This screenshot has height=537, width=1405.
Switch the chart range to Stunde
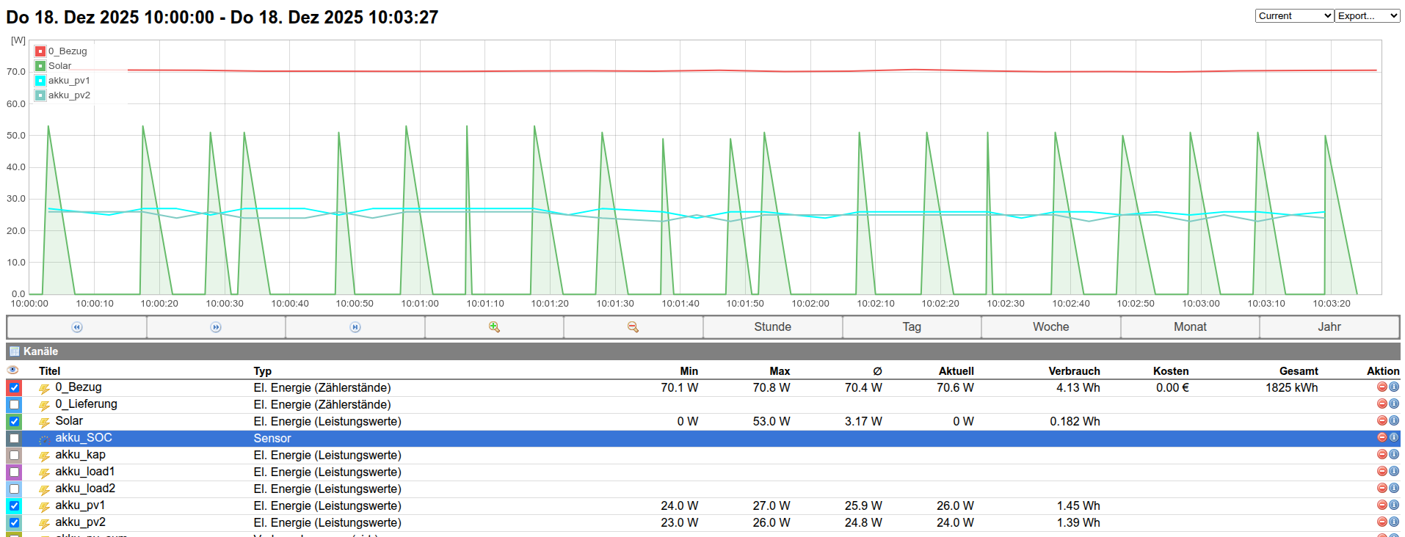pyautogui.click(x=772, y=327)
